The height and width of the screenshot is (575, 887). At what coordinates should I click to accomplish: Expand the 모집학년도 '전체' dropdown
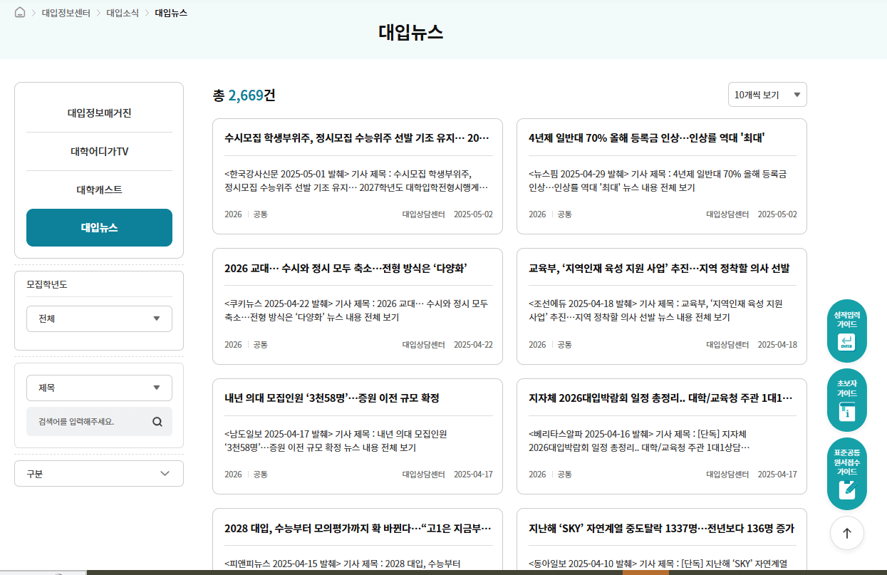pos(99,318)
